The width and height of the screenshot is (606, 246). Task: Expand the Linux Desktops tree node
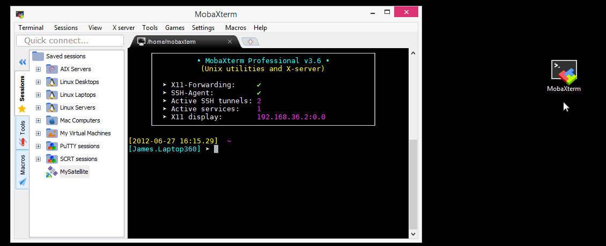38,82
